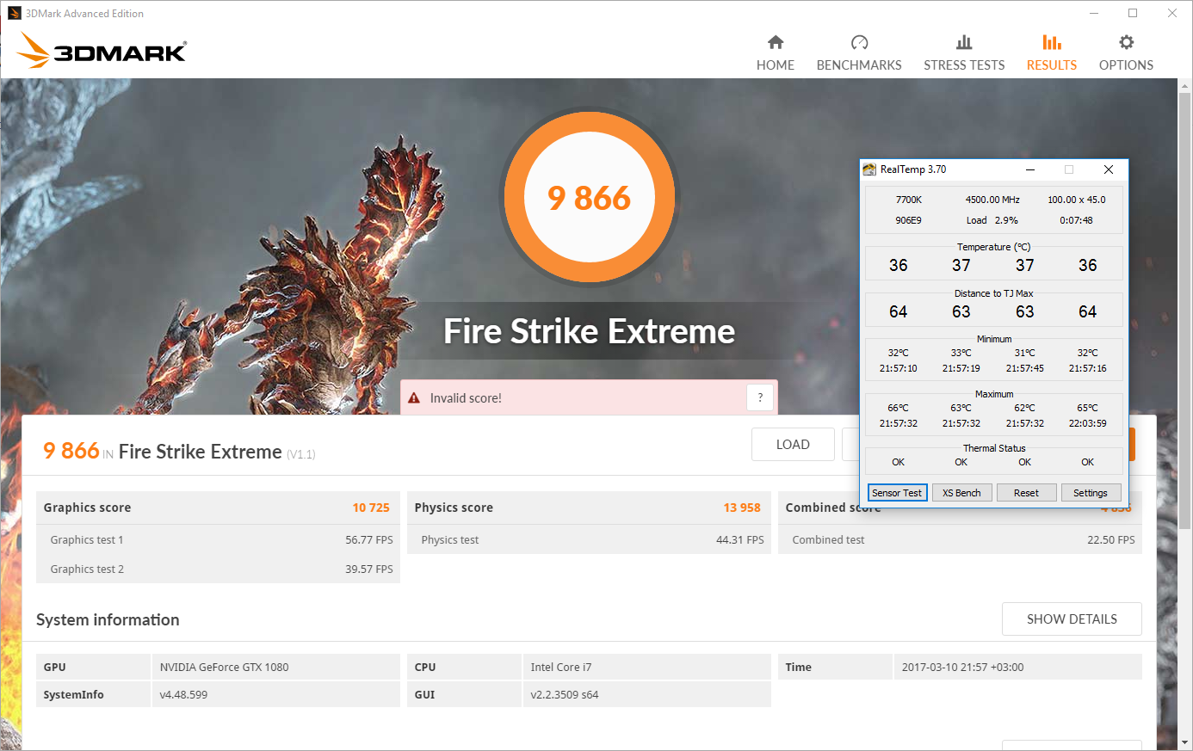Select the 'Graphics test 2' row label
Screen dimensions: 1193x751
coord(87,569)
